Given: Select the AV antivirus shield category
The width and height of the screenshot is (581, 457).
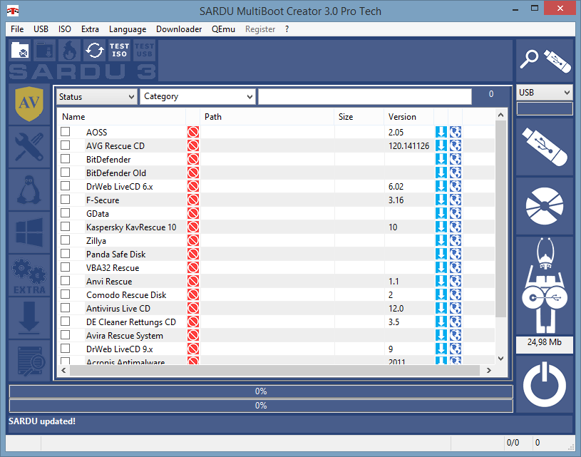Looking at the screenshot, I should click(29, 104).
